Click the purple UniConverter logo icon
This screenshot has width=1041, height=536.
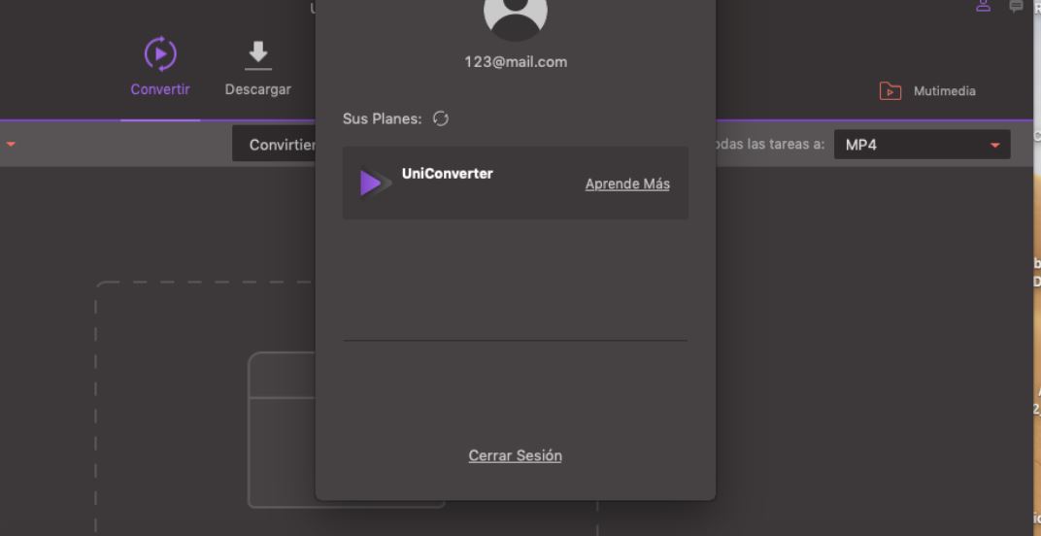(x=375, y=183)
